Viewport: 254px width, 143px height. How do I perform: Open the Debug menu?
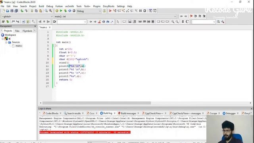tap(50, 6)
